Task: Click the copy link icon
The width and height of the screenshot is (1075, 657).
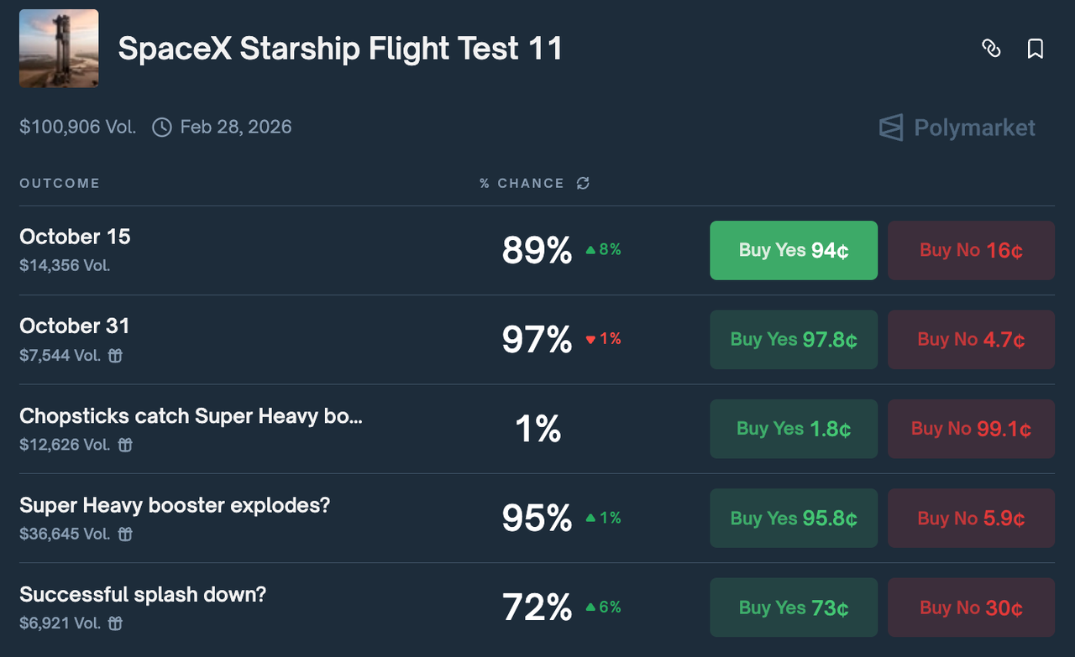Action: click(x=991, y=49)
